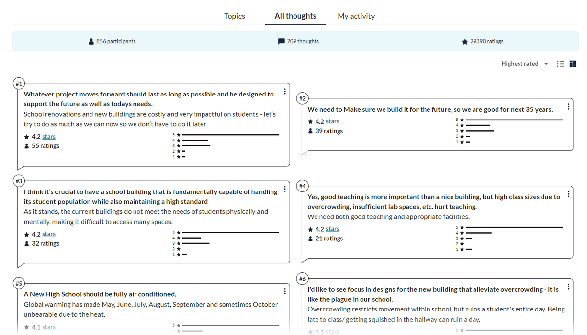Viewport: 587px width, 335px height.
Task: Click the participants person icon
Action: [x=91, y=42]
